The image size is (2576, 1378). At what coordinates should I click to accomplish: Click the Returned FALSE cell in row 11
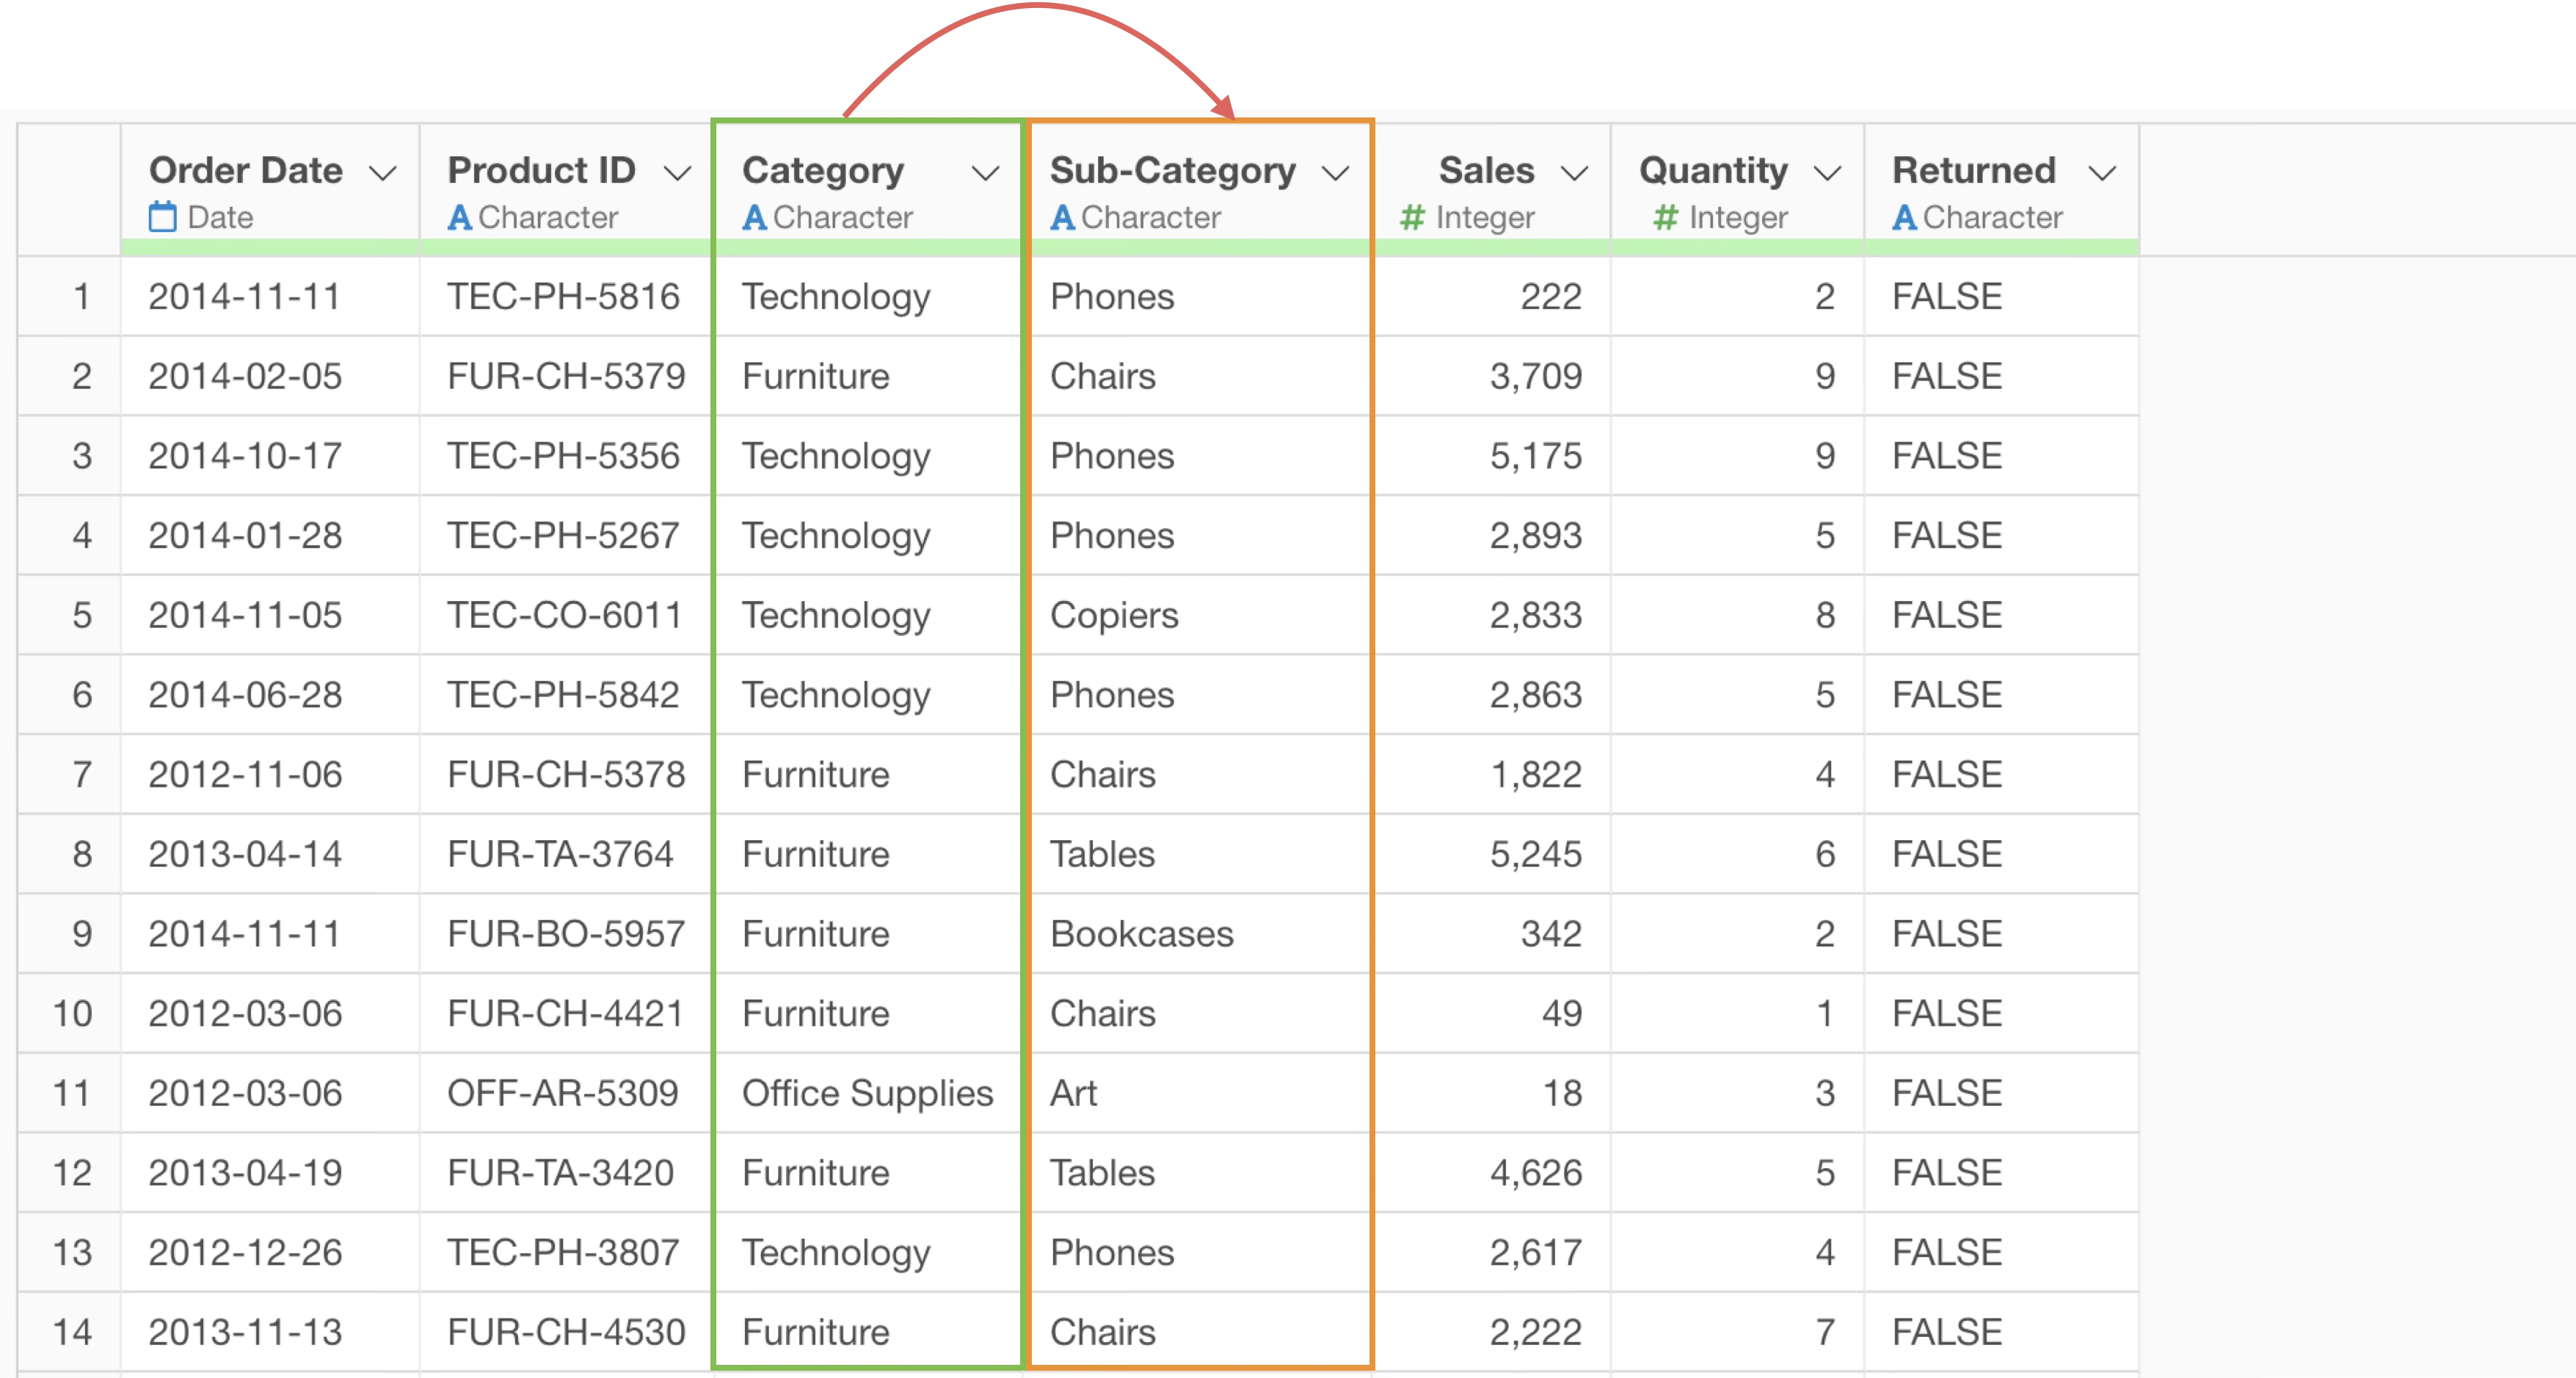pos(2002,1093)
